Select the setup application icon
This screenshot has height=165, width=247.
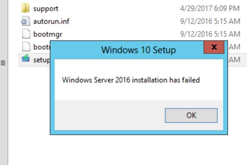click(25, 59)
